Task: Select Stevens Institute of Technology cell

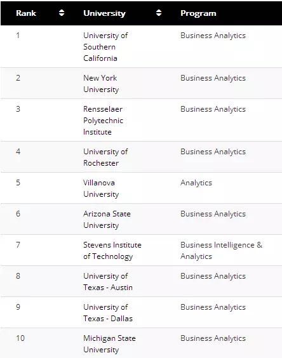Action: 112,251
